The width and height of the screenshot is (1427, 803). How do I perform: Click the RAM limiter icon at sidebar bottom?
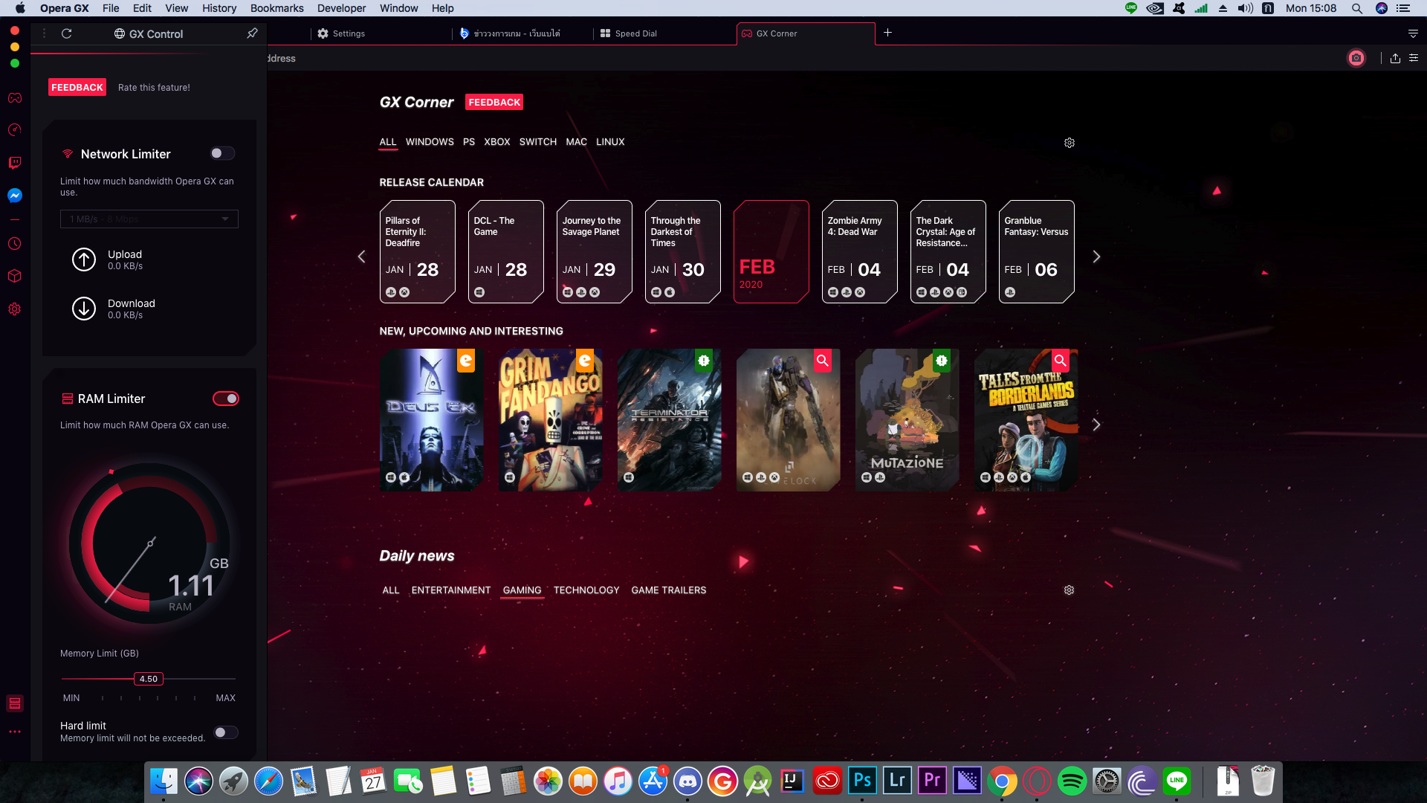[15, 703]
